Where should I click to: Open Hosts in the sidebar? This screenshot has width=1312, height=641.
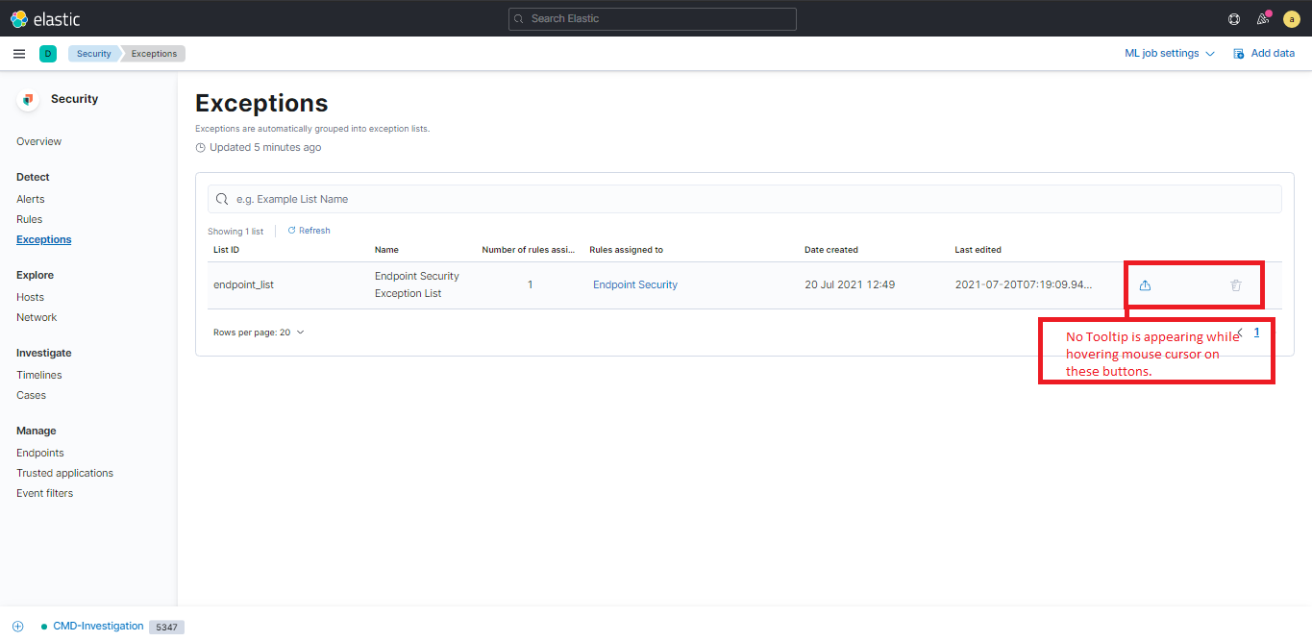[30, 297]
